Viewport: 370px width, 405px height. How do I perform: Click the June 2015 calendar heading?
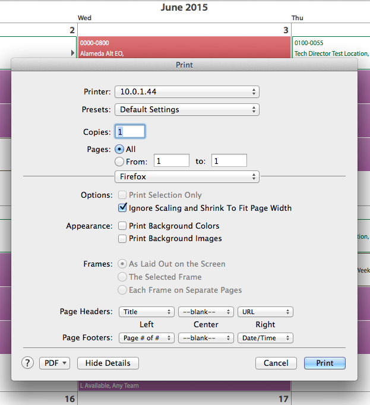[x=184, y=7]
